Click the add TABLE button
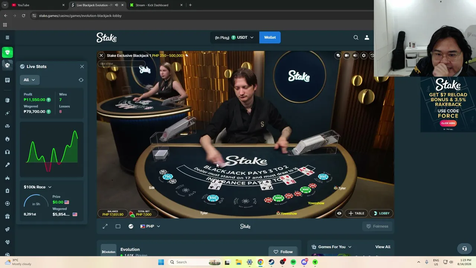Image resolution: width=476 pixels, height=268 pixels. [x=356, y=213]
